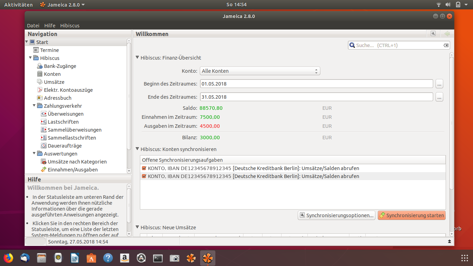Launch LibreOffice Writer from dock
This screenshot has height=266, width=473.
click(x=75, y=258)
